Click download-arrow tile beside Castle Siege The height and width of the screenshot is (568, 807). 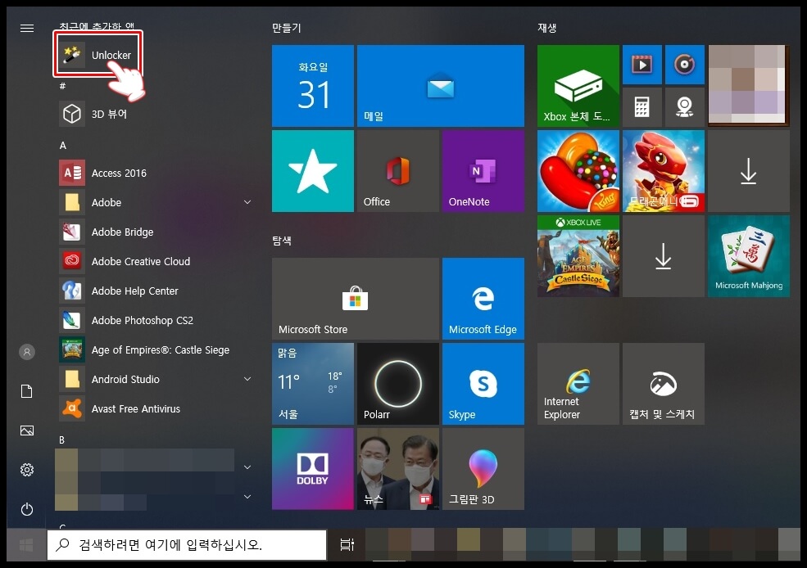(664, 256)
